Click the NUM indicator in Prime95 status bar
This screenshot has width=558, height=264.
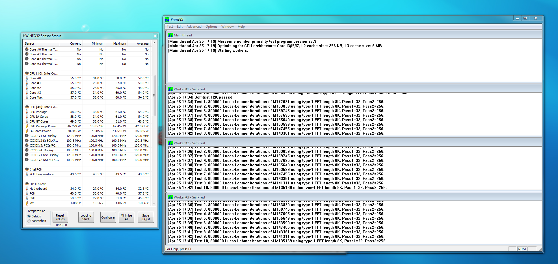(x=522, y=249)
